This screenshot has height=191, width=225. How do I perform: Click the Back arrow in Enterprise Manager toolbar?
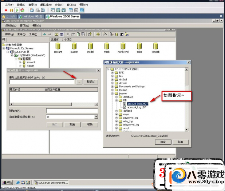[45, 34]
